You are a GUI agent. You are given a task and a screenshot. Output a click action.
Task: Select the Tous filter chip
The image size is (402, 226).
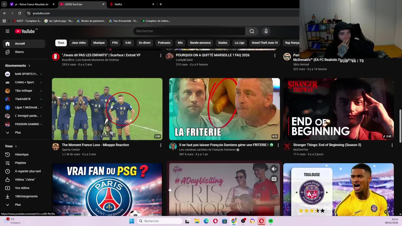[61, 43]
